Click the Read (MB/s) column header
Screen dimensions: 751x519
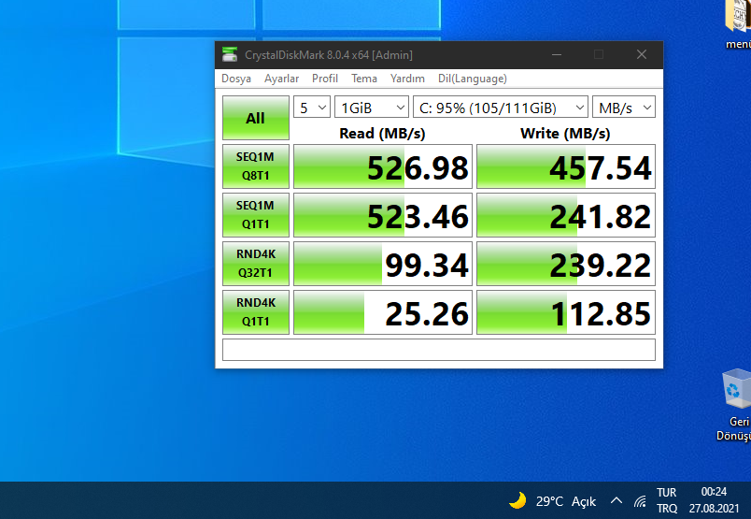382,133
